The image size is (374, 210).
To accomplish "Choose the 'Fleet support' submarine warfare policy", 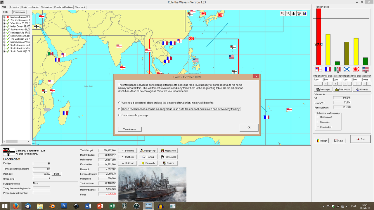I will [318, 117].
